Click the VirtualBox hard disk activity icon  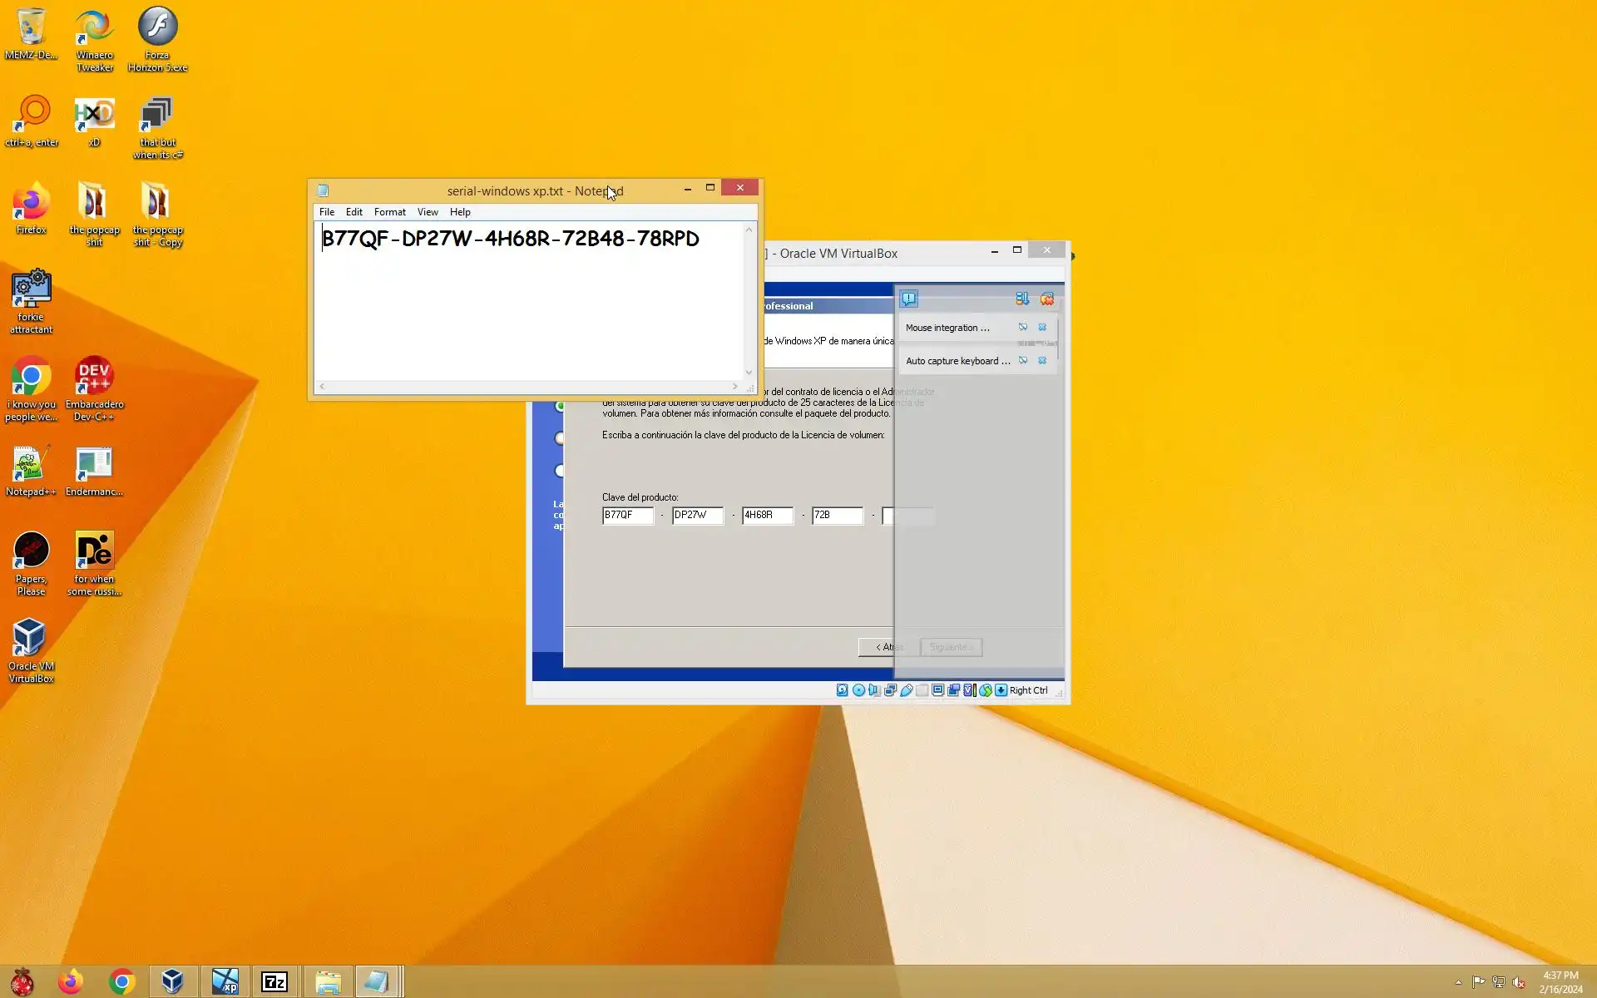(x=843, y=690)
